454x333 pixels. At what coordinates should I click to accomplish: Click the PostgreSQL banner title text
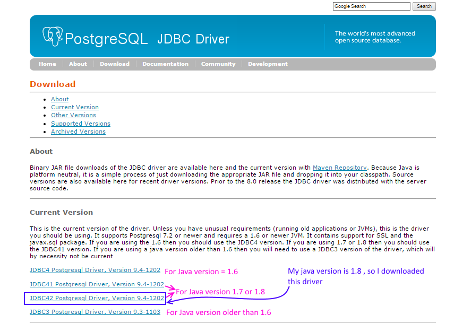(106, 39)
